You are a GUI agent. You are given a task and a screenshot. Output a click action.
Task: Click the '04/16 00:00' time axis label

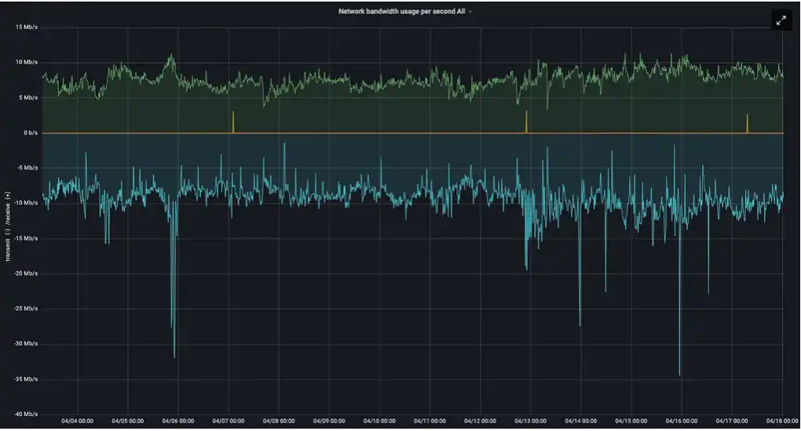[x=682, y=422]
